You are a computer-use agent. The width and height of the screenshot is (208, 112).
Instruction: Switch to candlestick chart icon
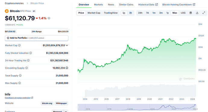(131, 13)
